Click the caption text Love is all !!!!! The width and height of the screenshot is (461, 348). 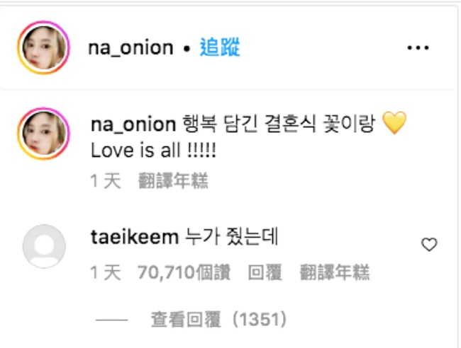tap(154, 151)
